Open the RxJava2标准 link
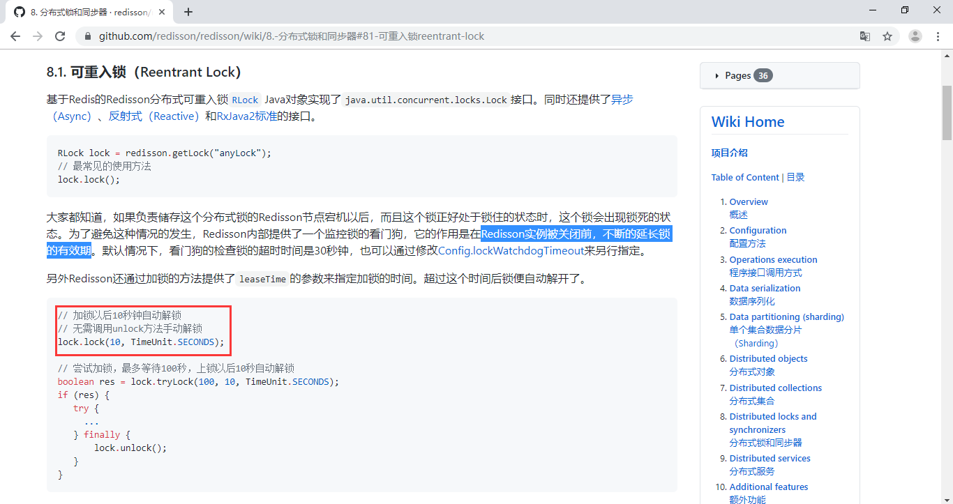The image size is (953, 504). click(x=246, y=116)
